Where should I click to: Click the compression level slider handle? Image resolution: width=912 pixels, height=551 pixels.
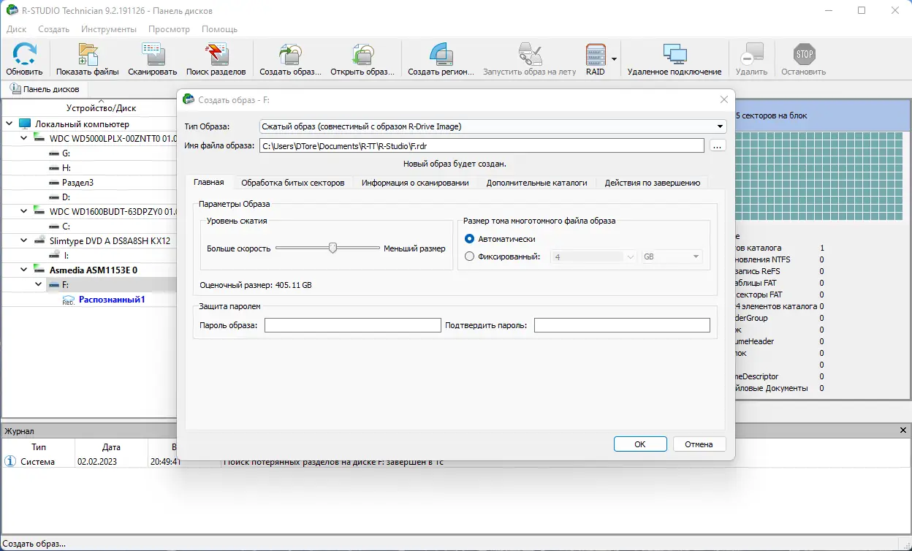(332, 248)
